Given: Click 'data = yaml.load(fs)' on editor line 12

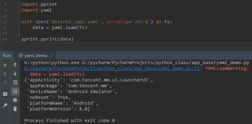Looking at the screenshot, I should point(60,28).
